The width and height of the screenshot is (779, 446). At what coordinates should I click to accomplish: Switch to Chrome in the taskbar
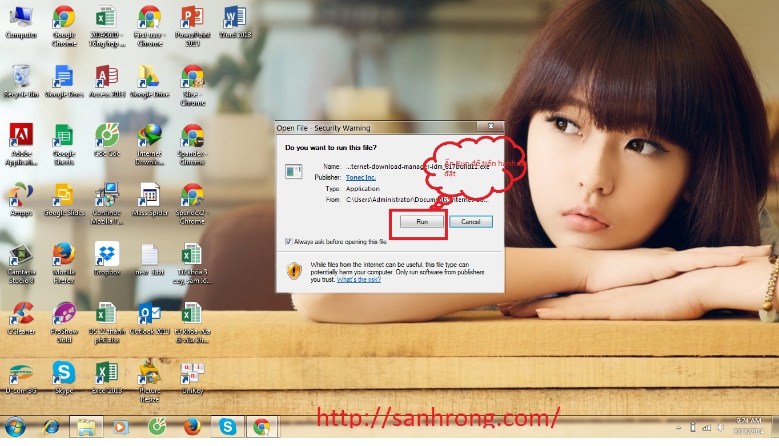[x=262, y=427]
